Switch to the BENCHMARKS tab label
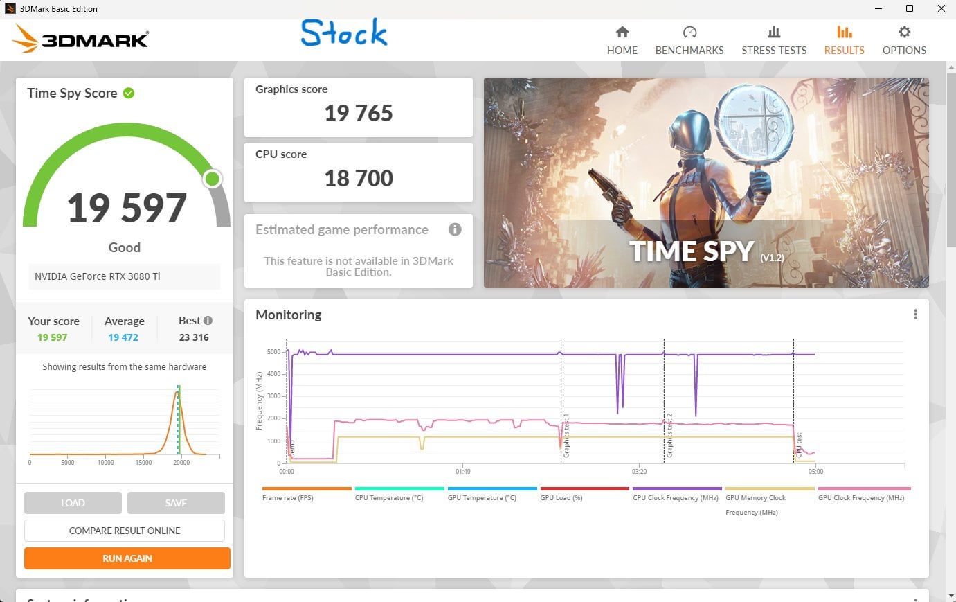Screen dimensions: 956x602 click(x=689, y=51)
